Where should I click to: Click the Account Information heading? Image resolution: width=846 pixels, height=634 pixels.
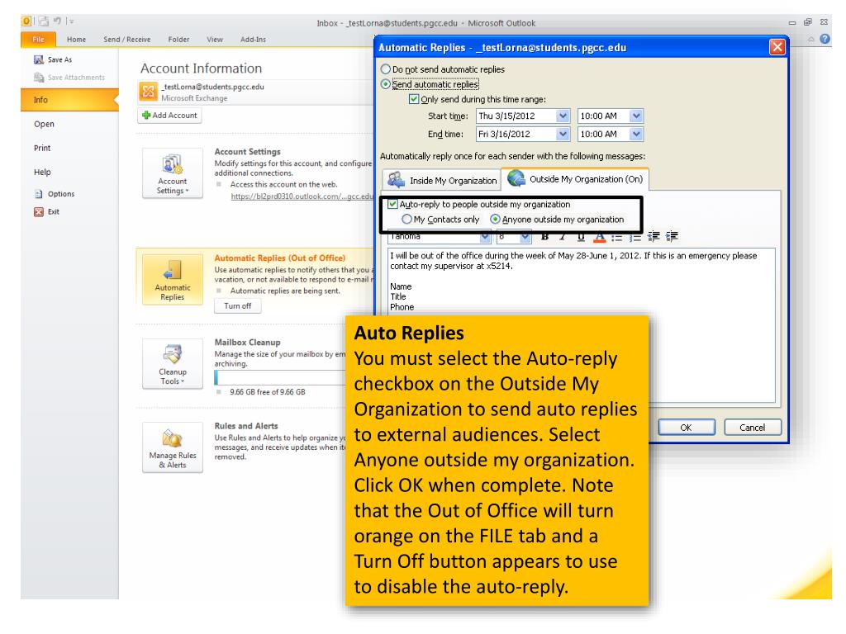coord(202,69)
